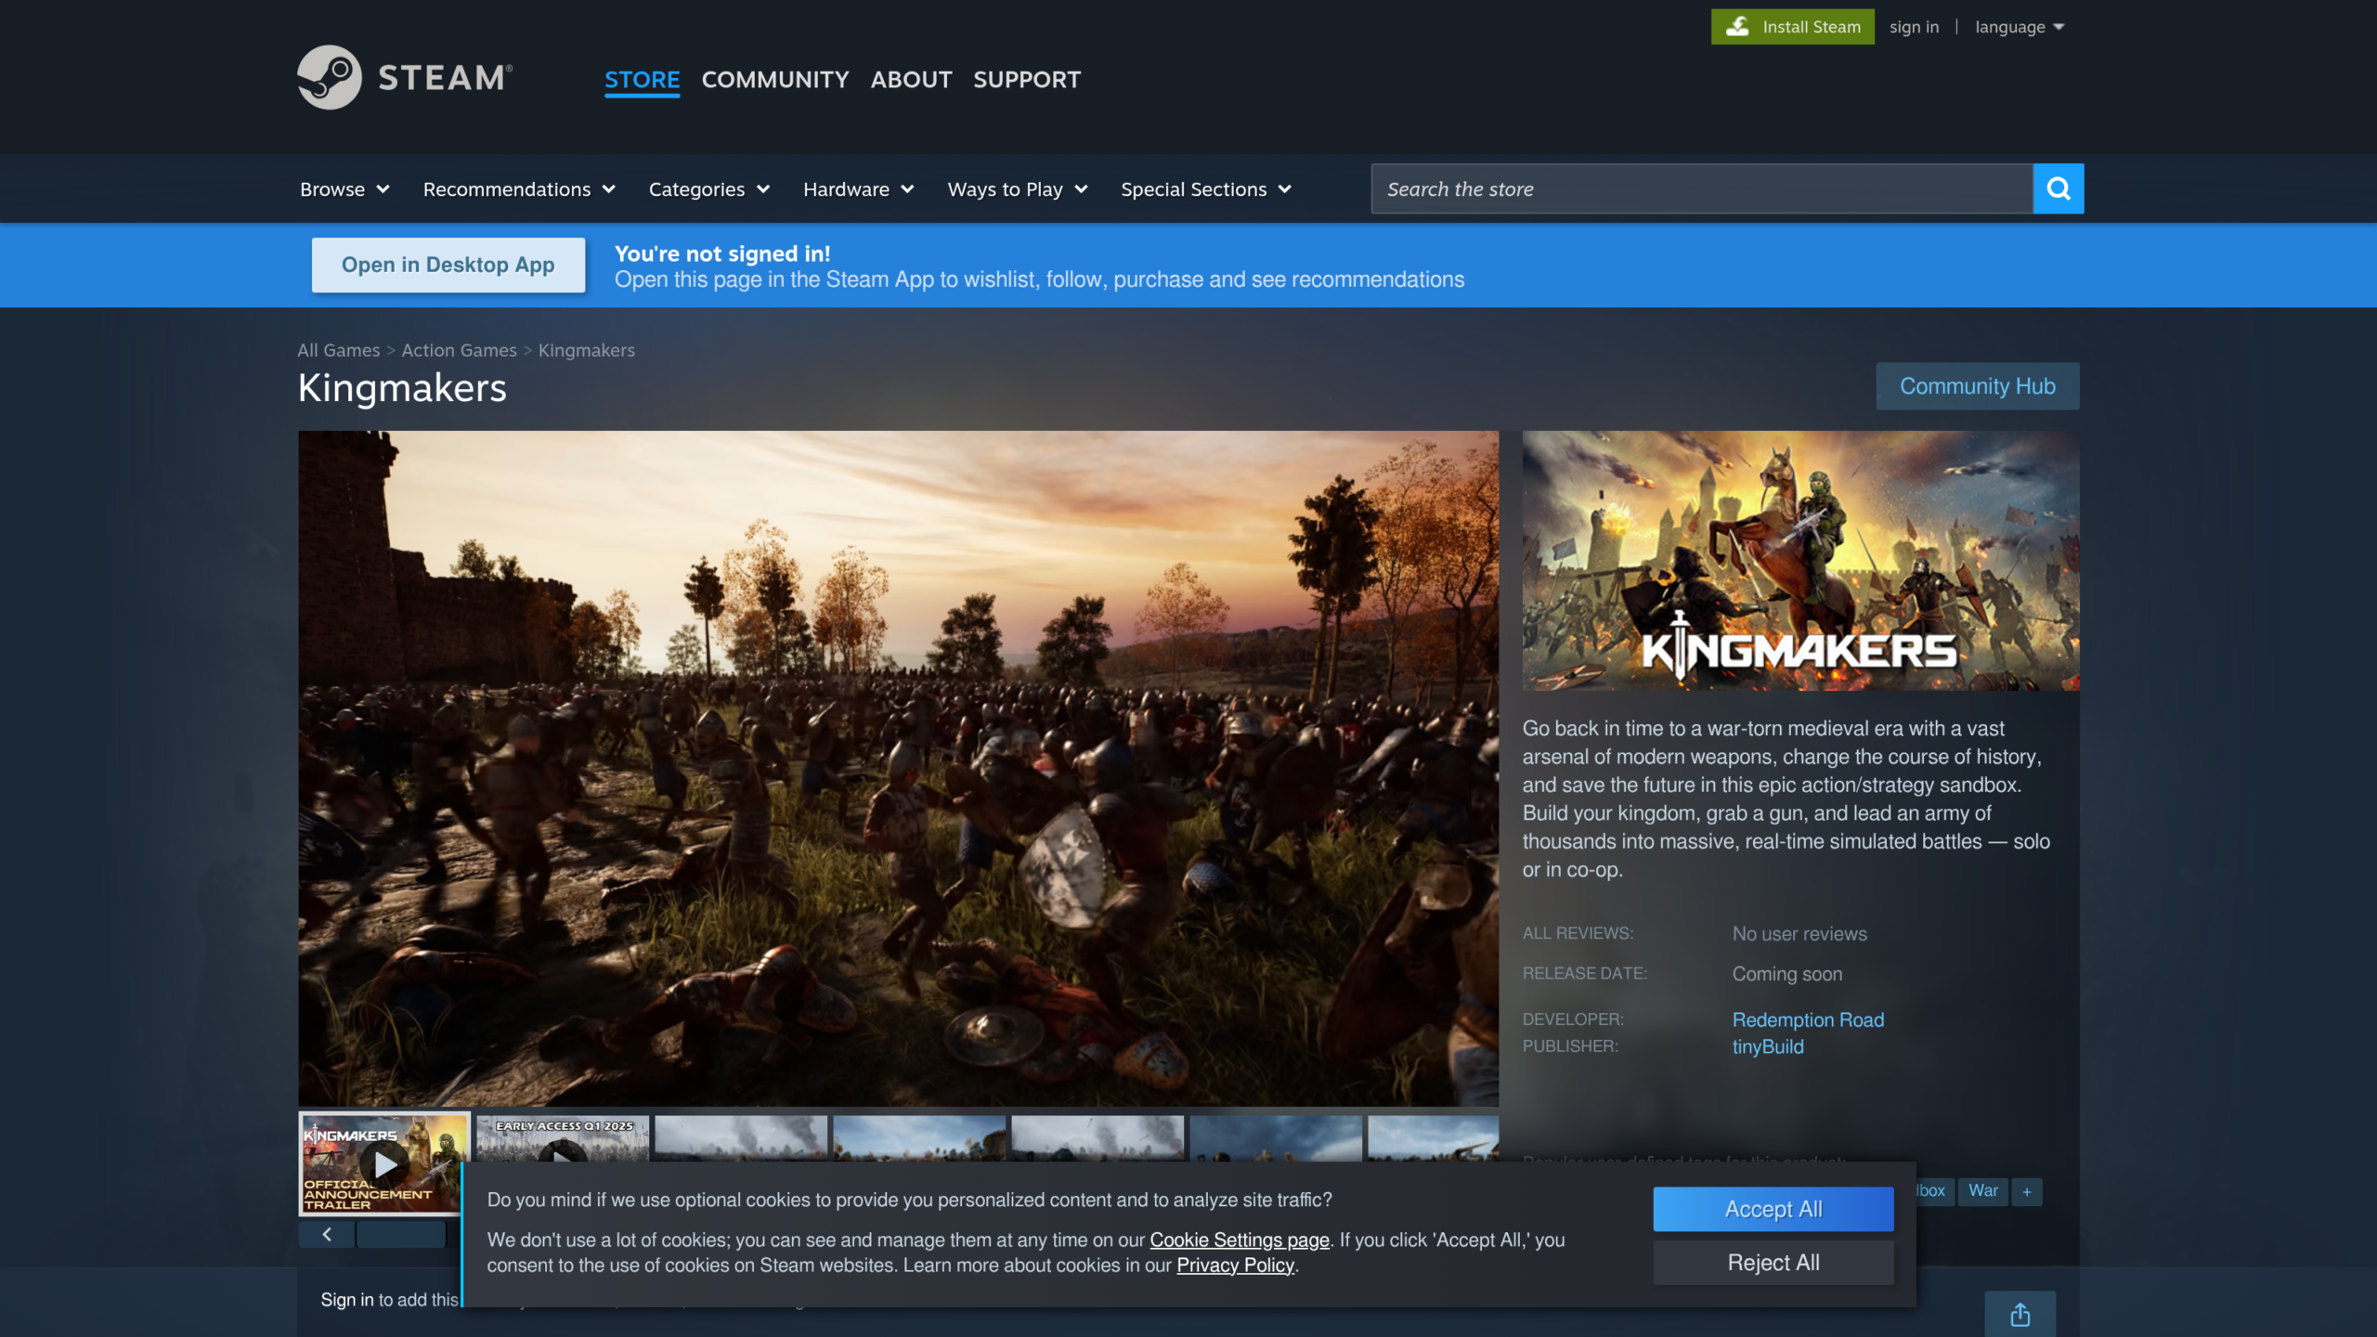2377x1337 pixels.
Task: Click Open in Desktop App button
Action: [x=448, y=265]
